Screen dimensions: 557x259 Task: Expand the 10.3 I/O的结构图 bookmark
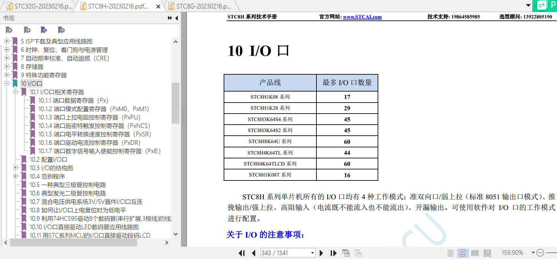pyautogui.click(x=15, y=168)
